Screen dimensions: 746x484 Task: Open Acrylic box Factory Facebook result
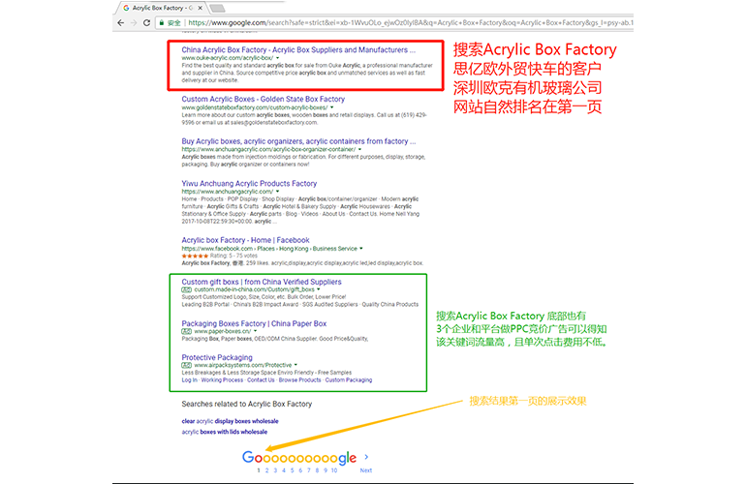tap(245, 240)
